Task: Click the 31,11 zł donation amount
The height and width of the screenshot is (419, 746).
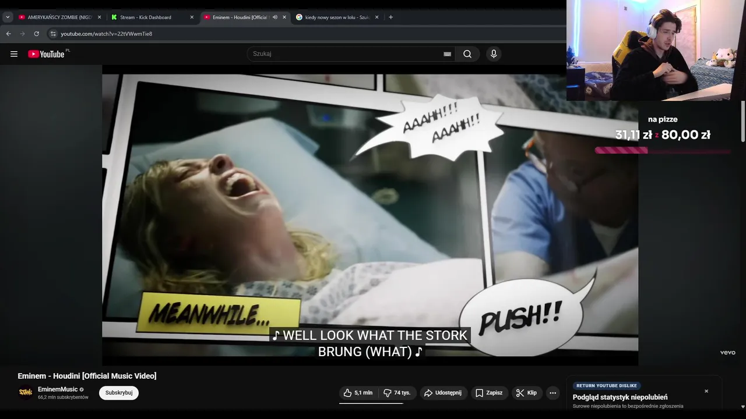Action: [634, 135]
